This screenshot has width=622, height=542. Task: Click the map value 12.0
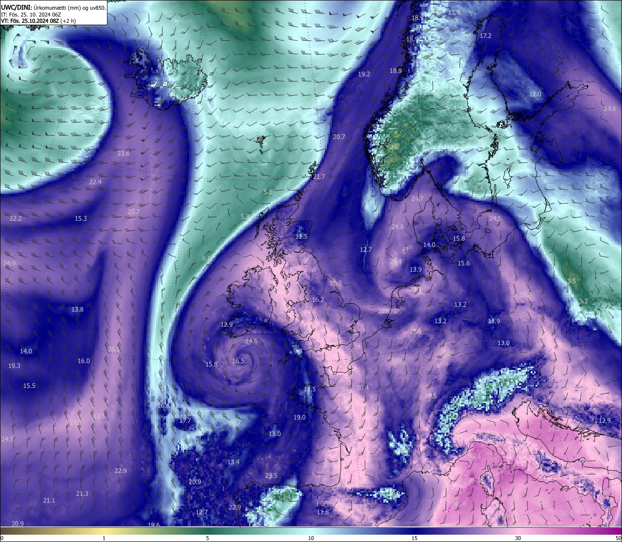tap(535, 94)
